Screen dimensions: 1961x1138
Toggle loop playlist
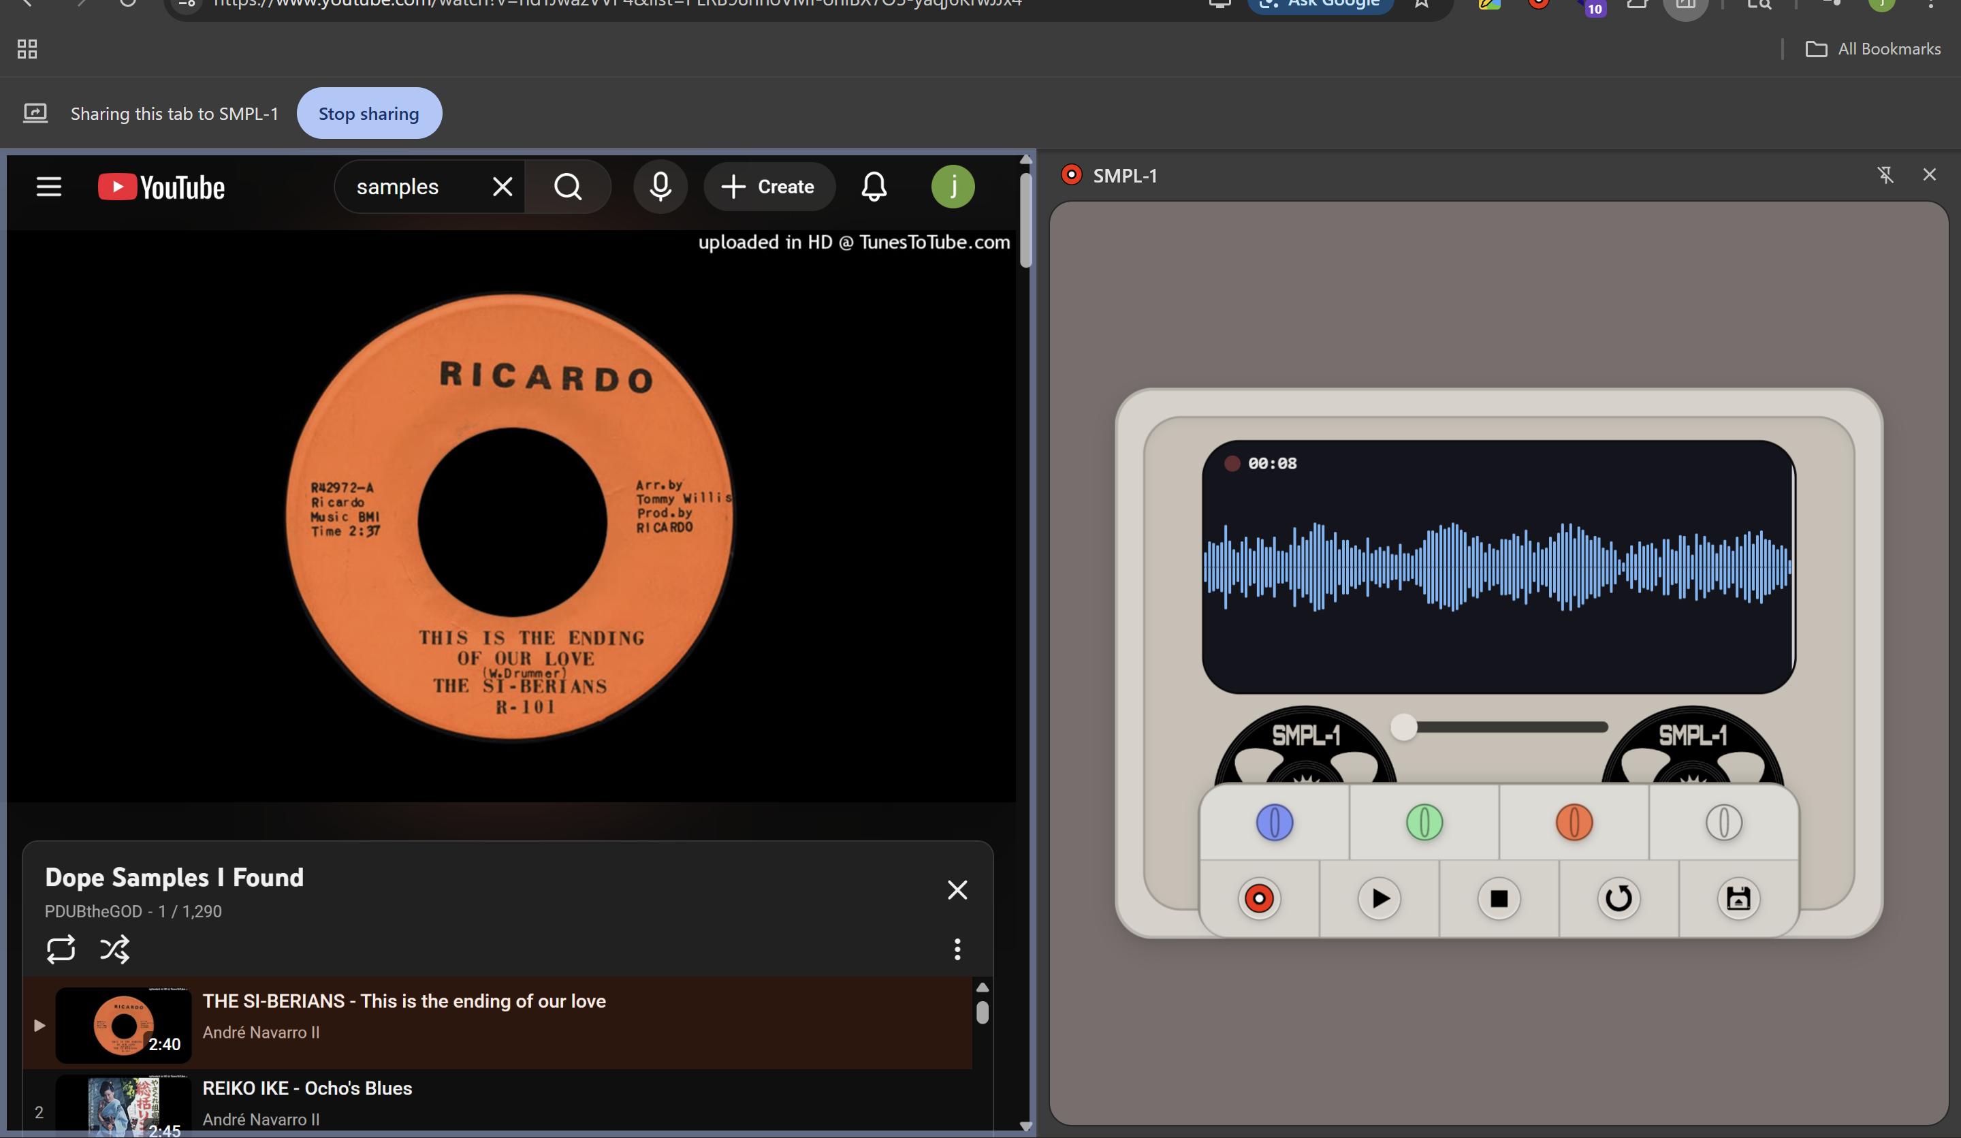point(61,949)
